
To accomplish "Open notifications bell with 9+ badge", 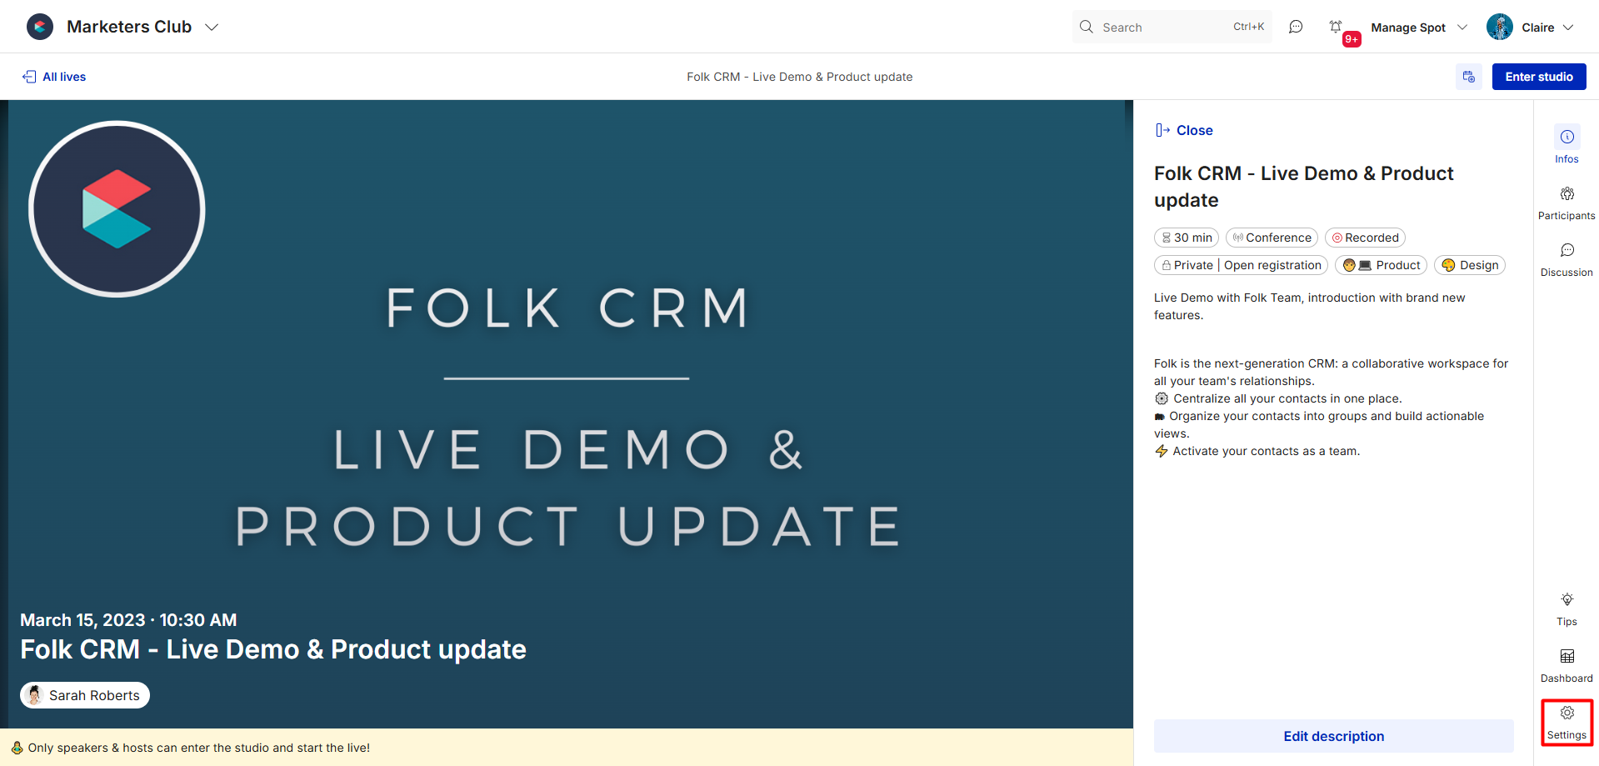I will 1336,28.
